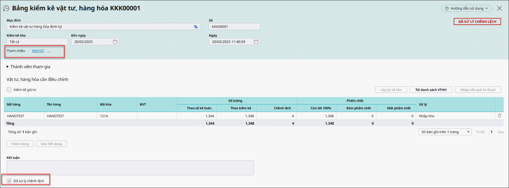Open the Kiểm kê kho dropdown

[x=37, y=42]
